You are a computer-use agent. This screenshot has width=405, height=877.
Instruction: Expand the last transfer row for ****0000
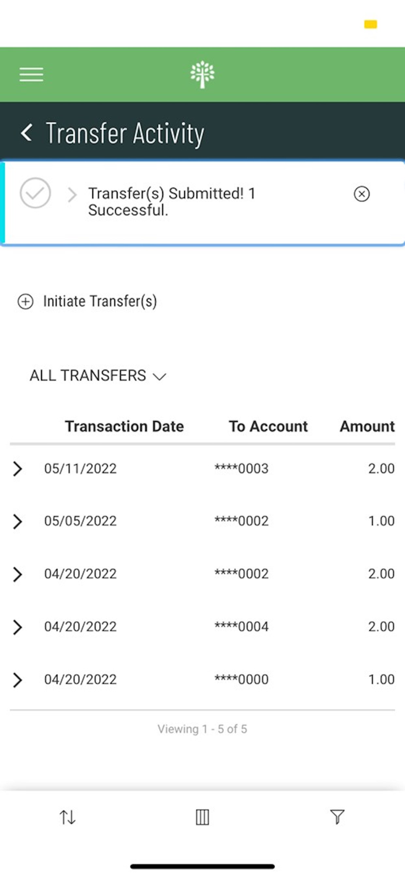point(17,679)
